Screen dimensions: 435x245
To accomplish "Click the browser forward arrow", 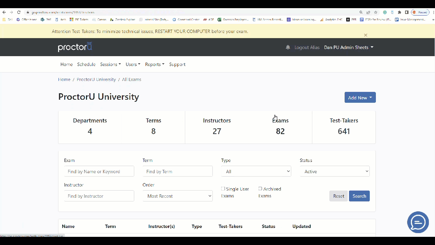I will pos(11,12).
